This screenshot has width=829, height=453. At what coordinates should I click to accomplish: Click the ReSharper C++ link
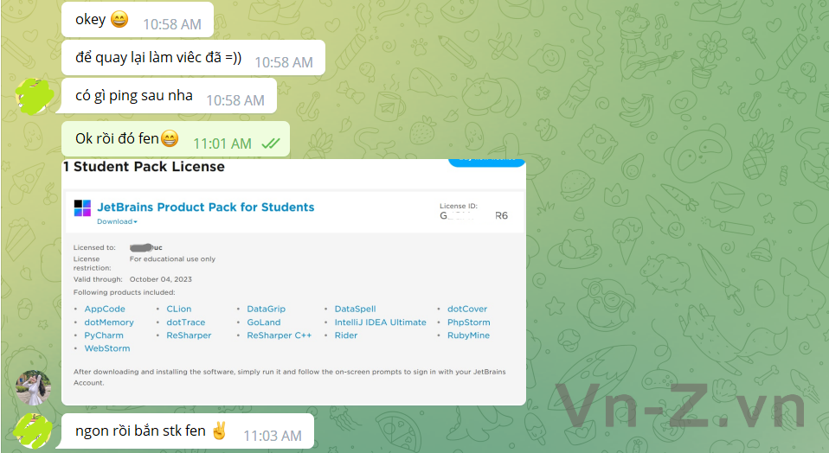280,335
